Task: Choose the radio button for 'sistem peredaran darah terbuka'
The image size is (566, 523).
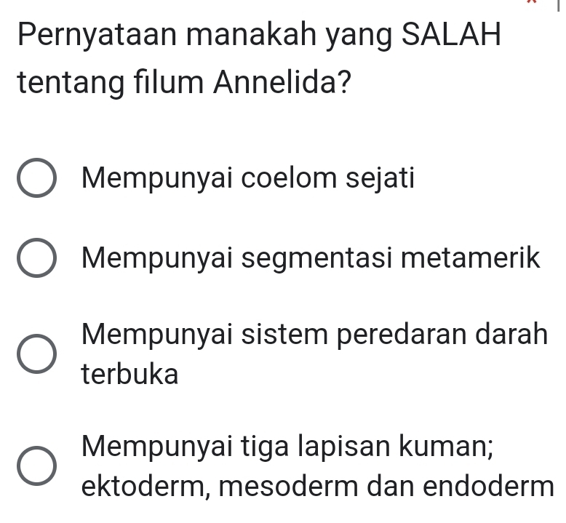Action: [x=36, y=354]
